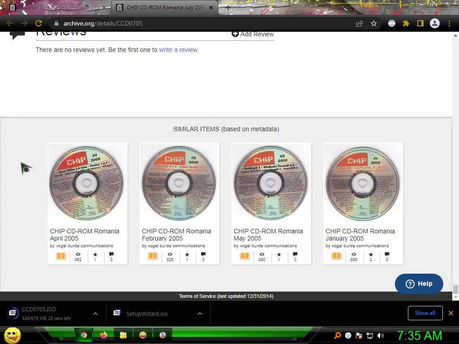459x344 pixels.
Task: Launch Firefox from taskbar
Action: (x=104, y=335)
